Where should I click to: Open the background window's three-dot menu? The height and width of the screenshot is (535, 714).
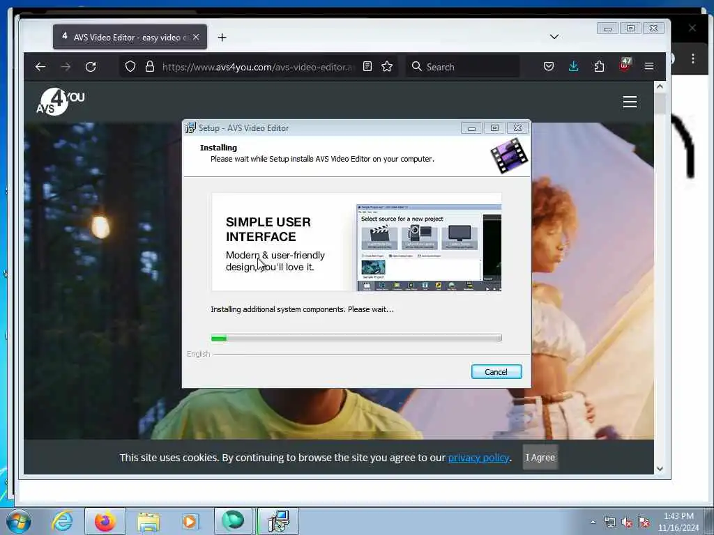(692, 59)
